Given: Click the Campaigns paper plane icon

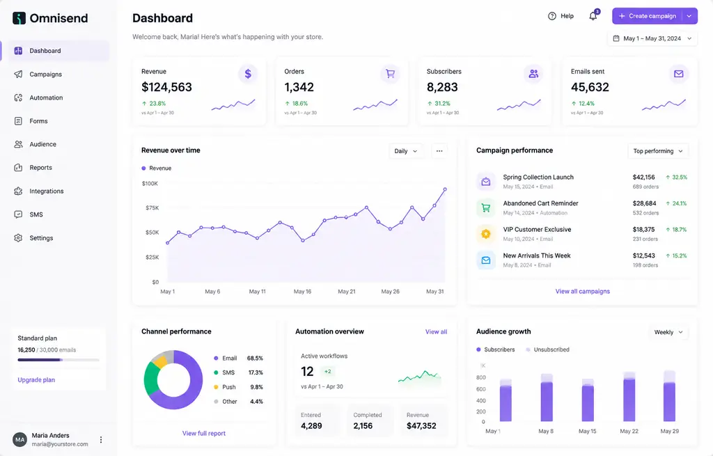Looking at the screenshot, I should 18,74.
